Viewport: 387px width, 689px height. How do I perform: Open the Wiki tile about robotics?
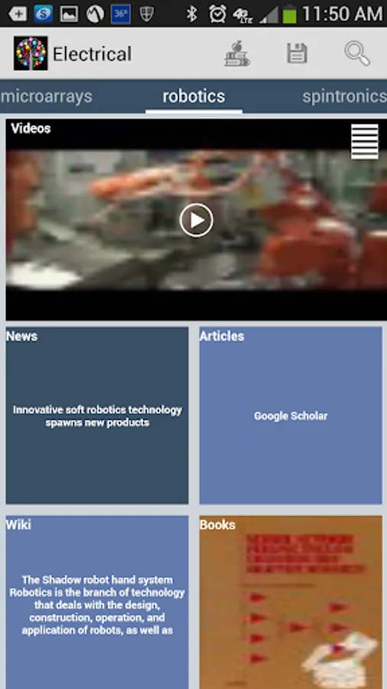tap(97, 602)
